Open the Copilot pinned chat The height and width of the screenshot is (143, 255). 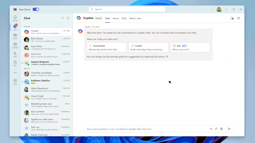[47, 32]
